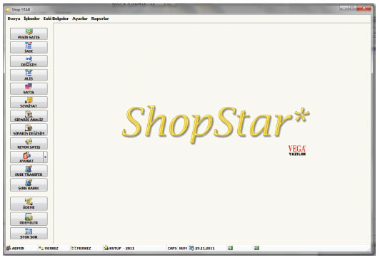Image resolution: width=380 pixels, height=260 pixels.
Task: Open SİPARİŞ ANALİZ order analysis
Action: tap(29, 116)
